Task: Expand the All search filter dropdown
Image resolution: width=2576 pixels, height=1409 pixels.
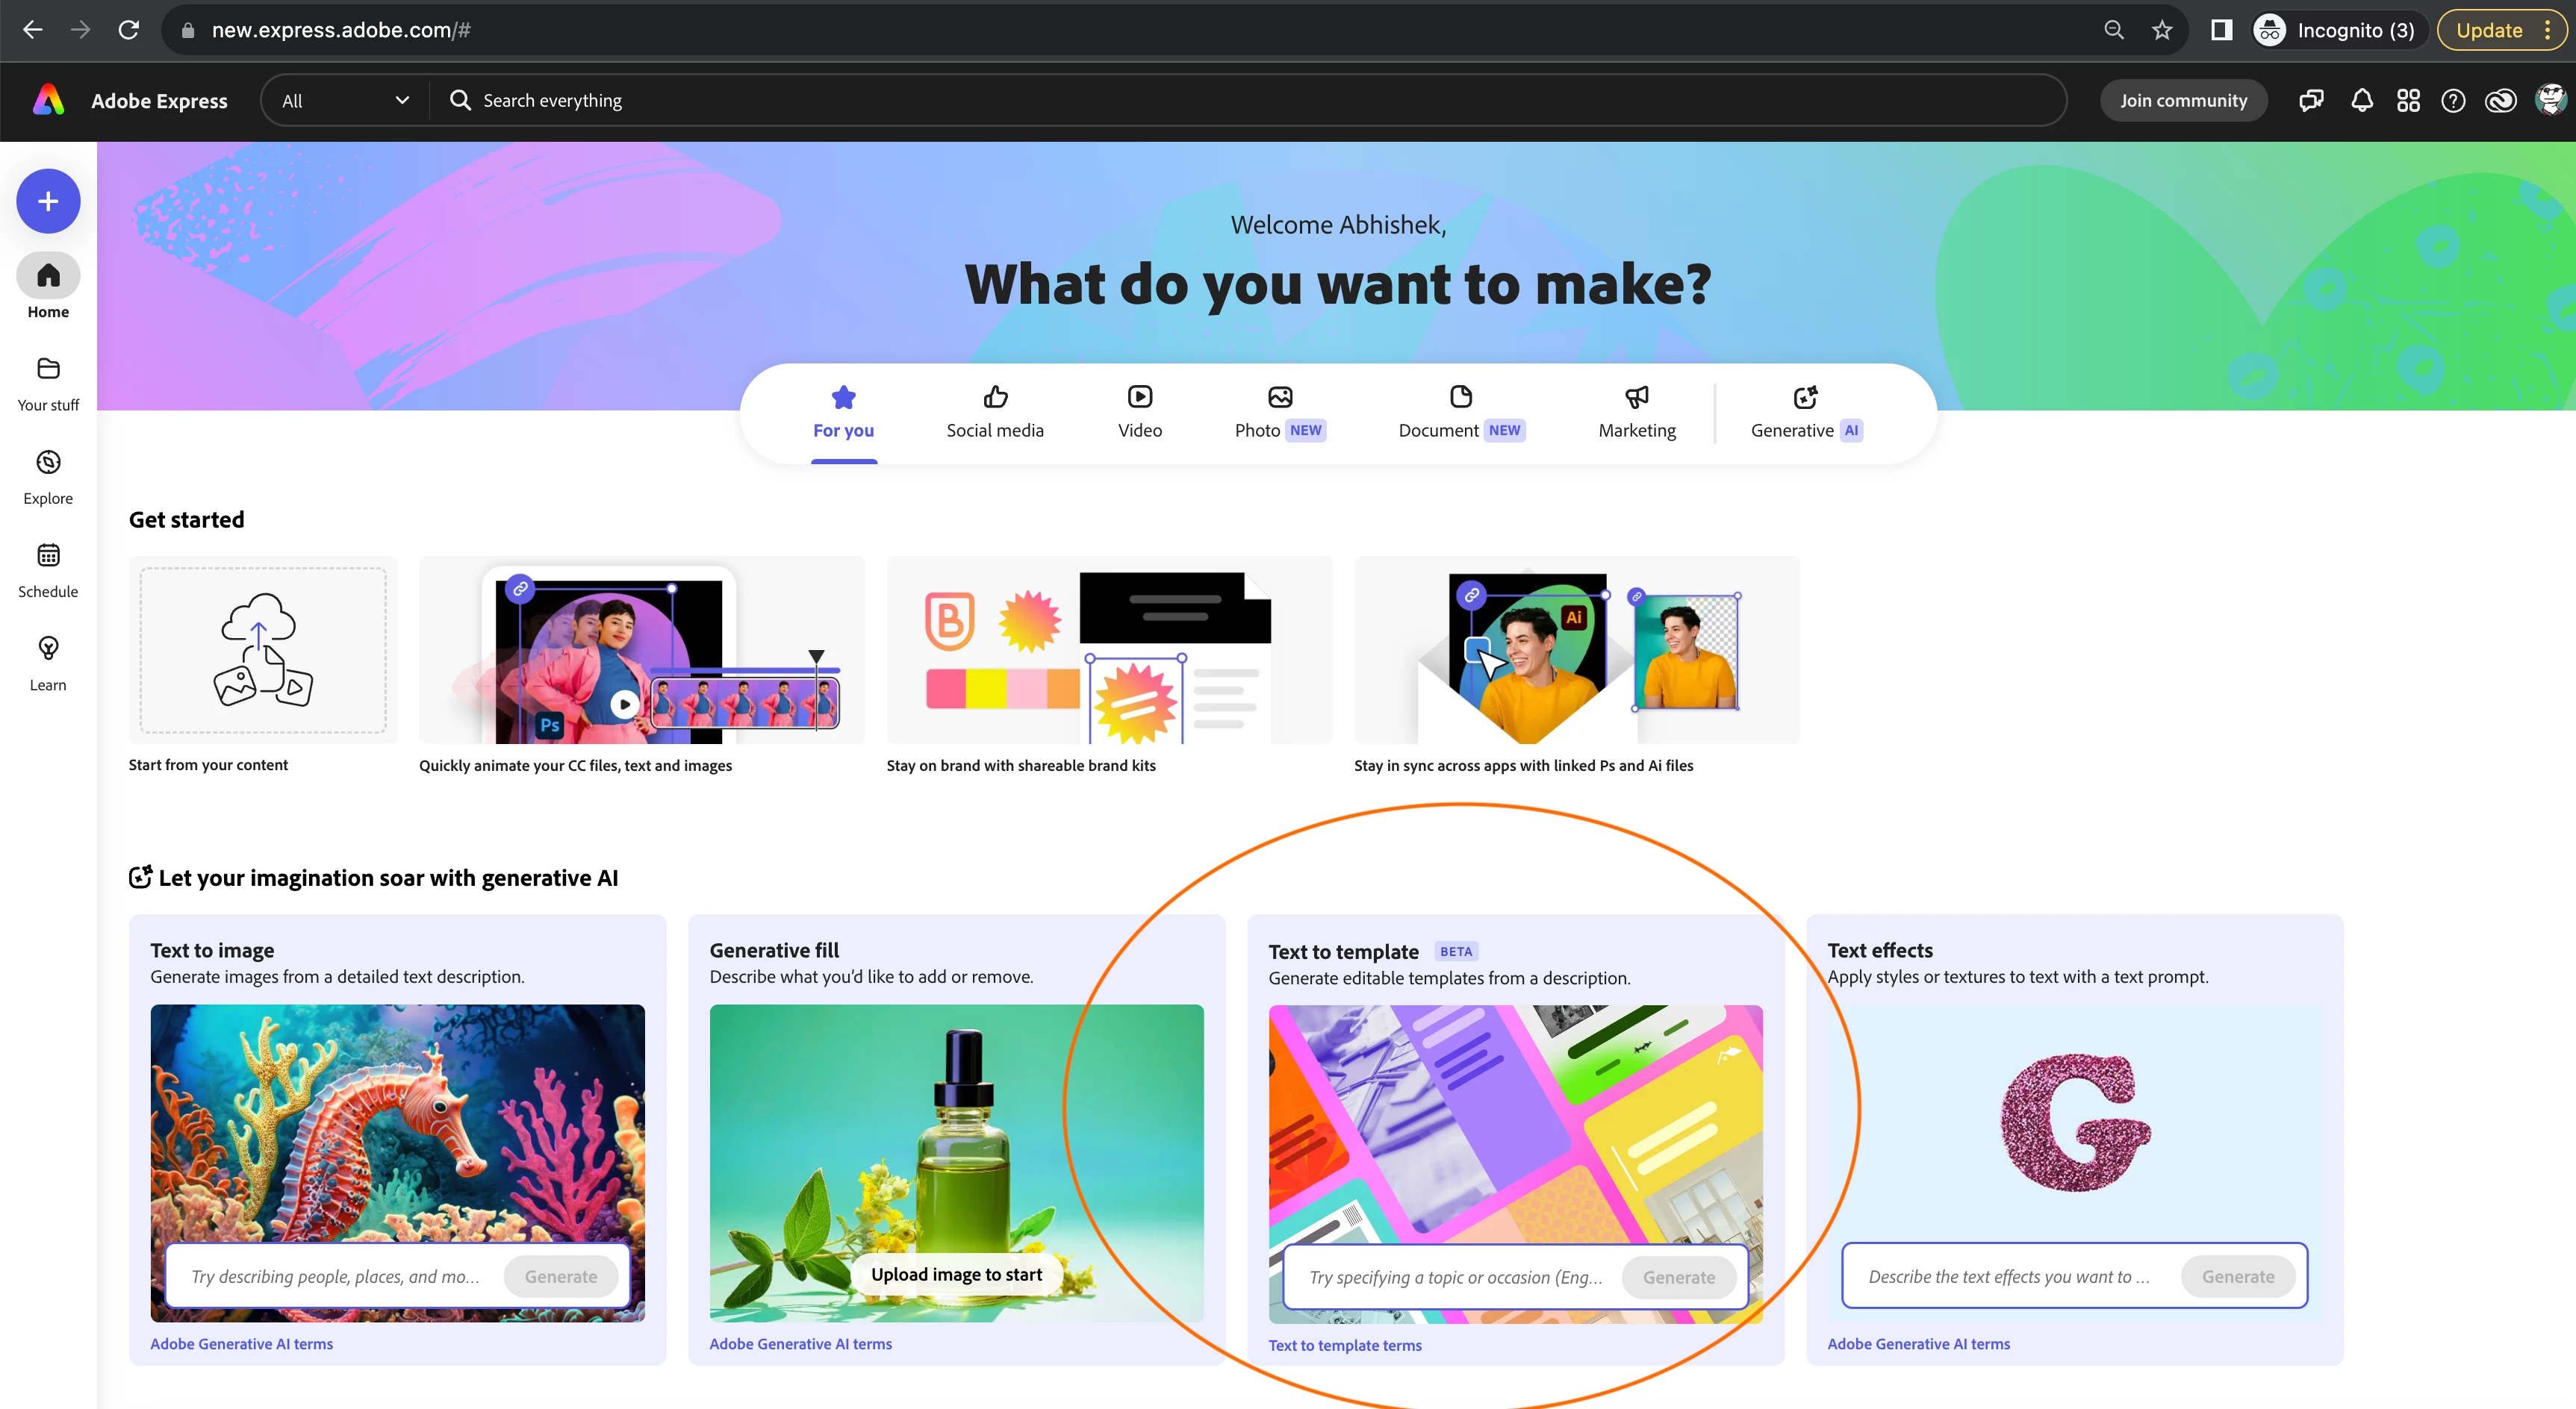Action: point(345,100)
